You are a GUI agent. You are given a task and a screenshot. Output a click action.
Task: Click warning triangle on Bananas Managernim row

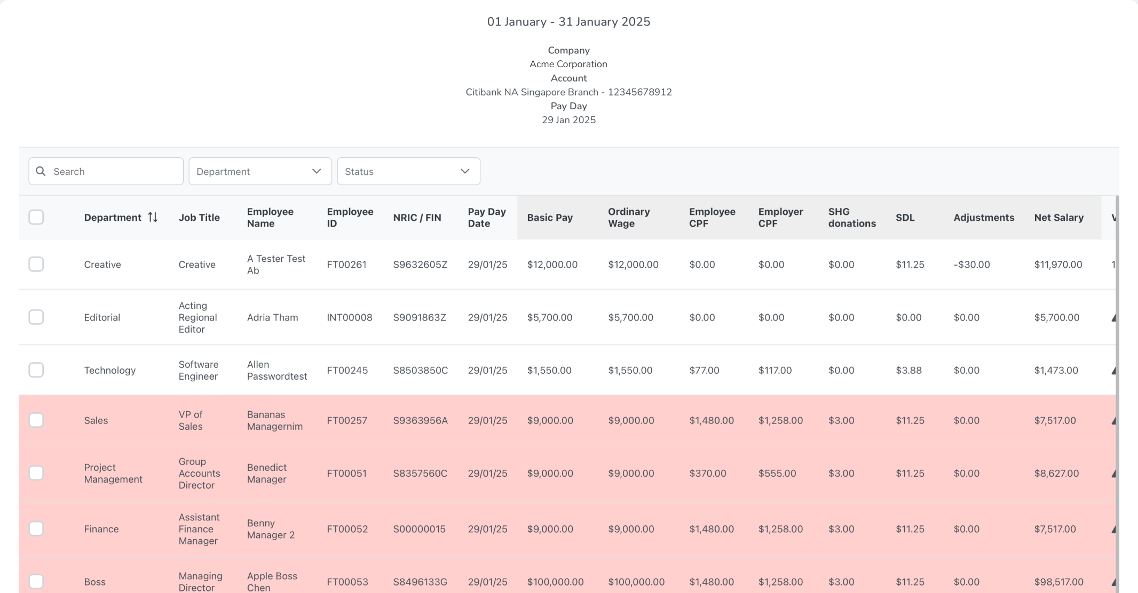1113,421
